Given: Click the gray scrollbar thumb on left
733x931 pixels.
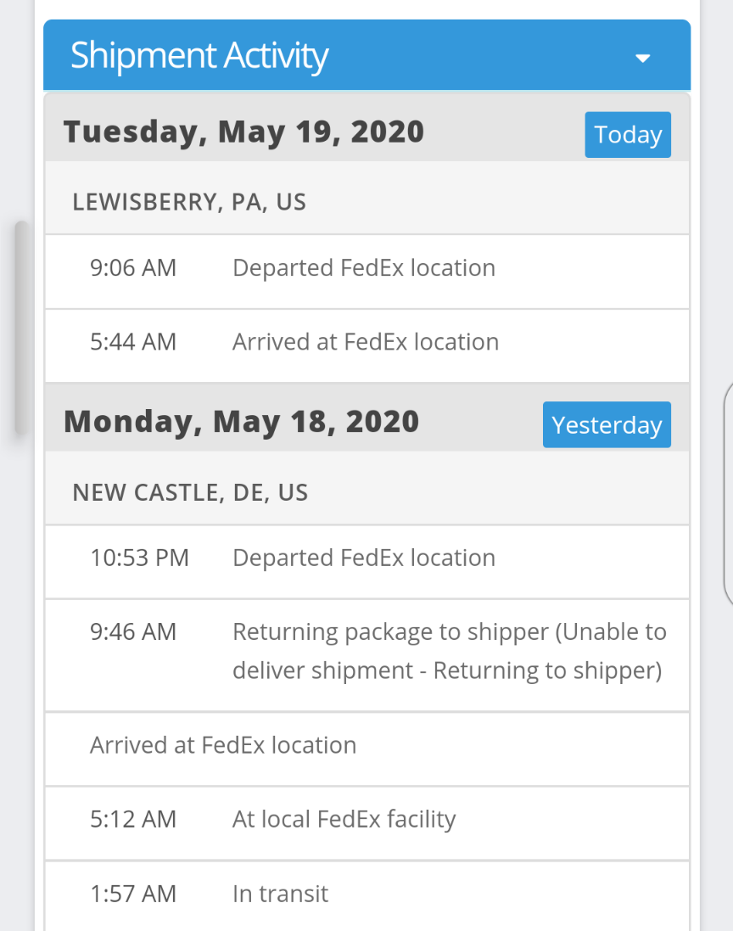Looking at the screenshot, I should (x=21, y=328).
